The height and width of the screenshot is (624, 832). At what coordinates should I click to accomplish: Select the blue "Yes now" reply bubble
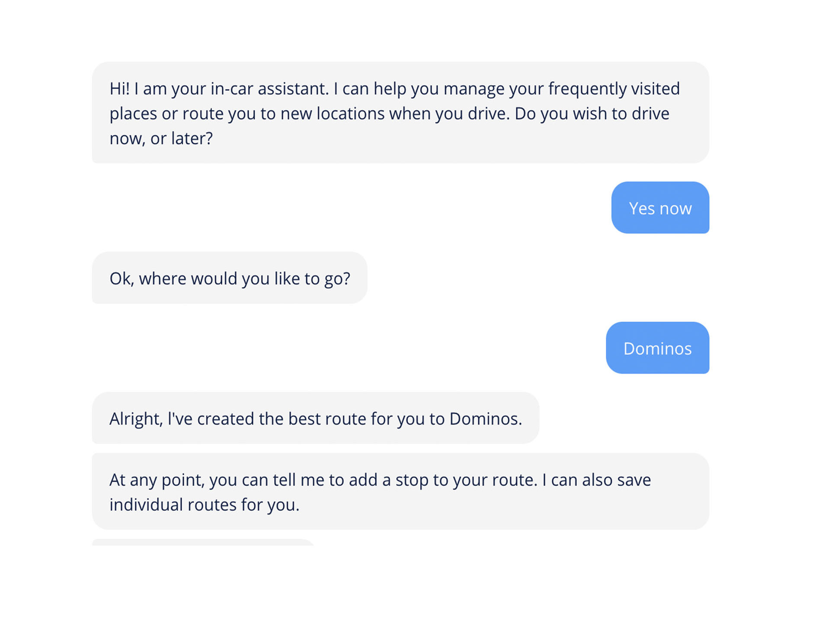click(x=660, y=208)
